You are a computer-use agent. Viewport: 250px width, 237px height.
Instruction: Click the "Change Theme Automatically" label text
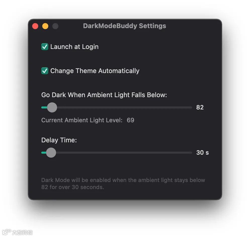click(95, 71)
